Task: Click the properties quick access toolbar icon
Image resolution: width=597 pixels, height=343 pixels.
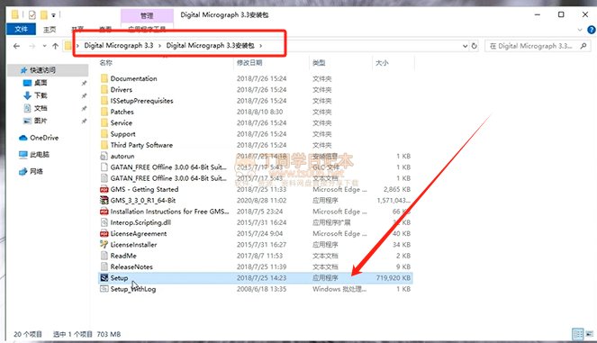Action: 32,14
